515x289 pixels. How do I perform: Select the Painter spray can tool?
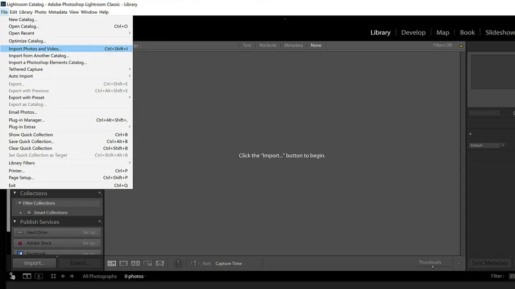click(x=178, y=263)
